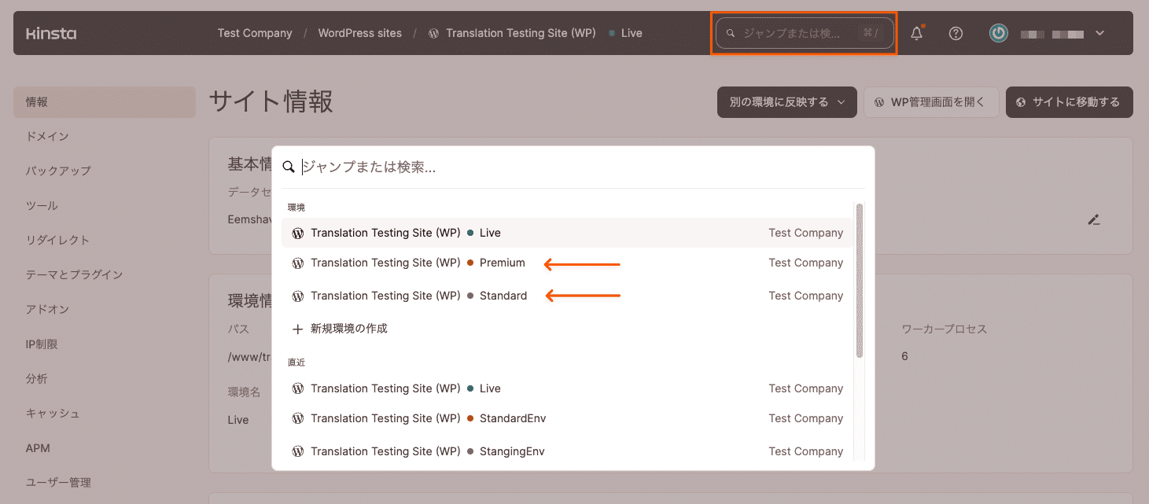Click the pencil edit icon in 基本情報
1149x504 pixels.
(1093, 220)
